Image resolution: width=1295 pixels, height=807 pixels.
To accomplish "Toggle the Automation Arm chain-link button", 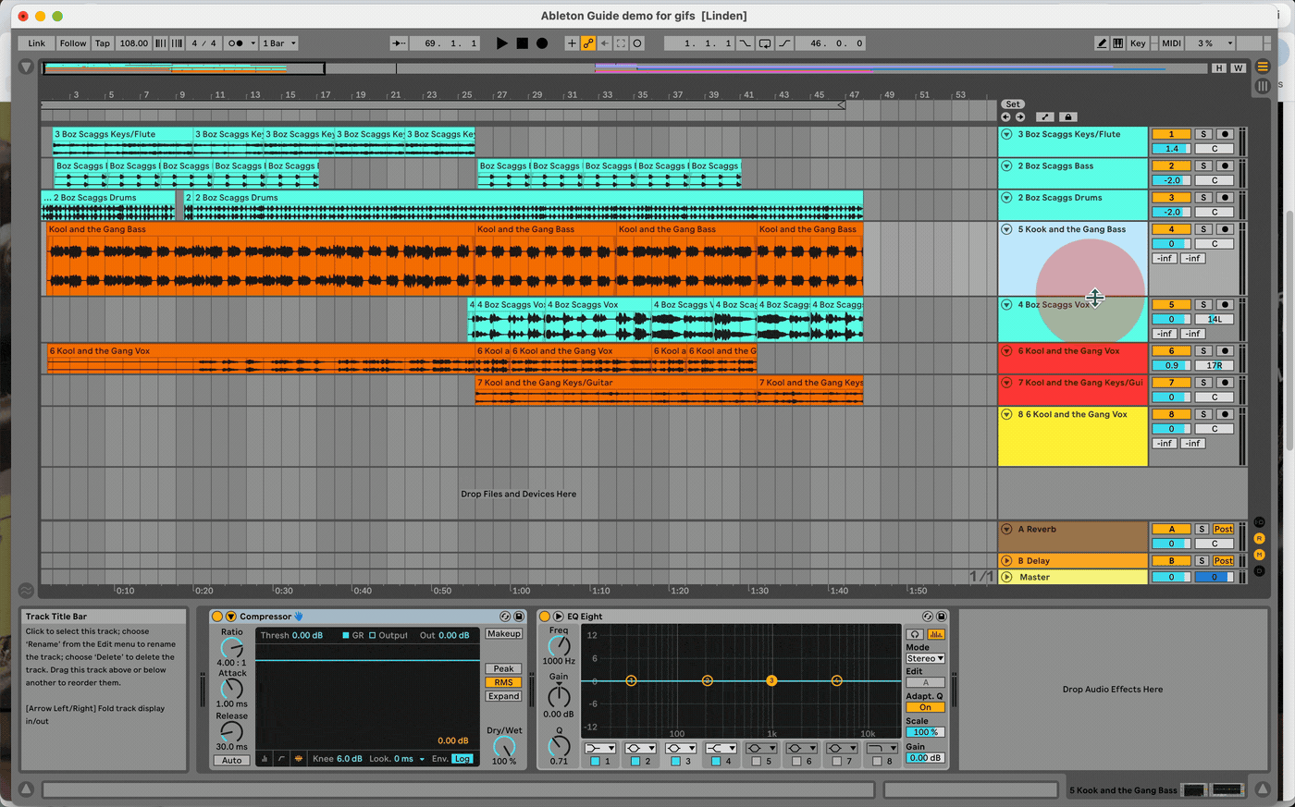I will point(587,43).
